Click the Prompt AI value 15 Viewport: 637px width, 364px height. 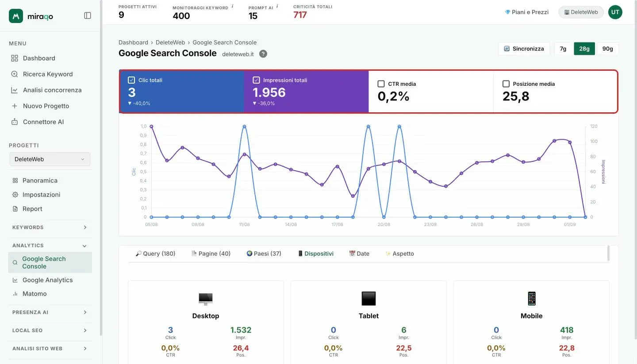[253, 16]
